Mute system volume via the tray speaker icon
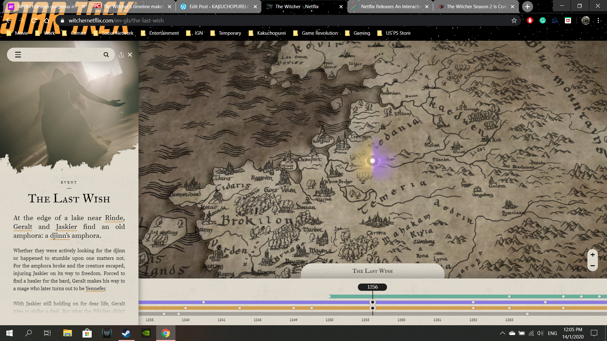Screen dimensions: 607x341 click(x=540, y=333)
